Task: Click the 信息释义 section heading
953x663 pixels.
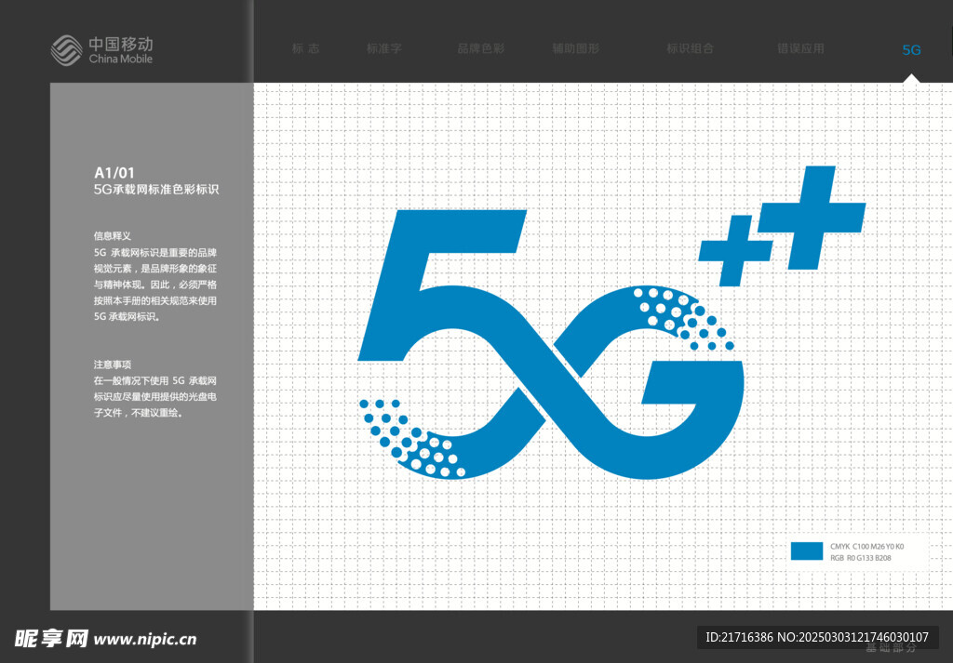Action: 113,235
